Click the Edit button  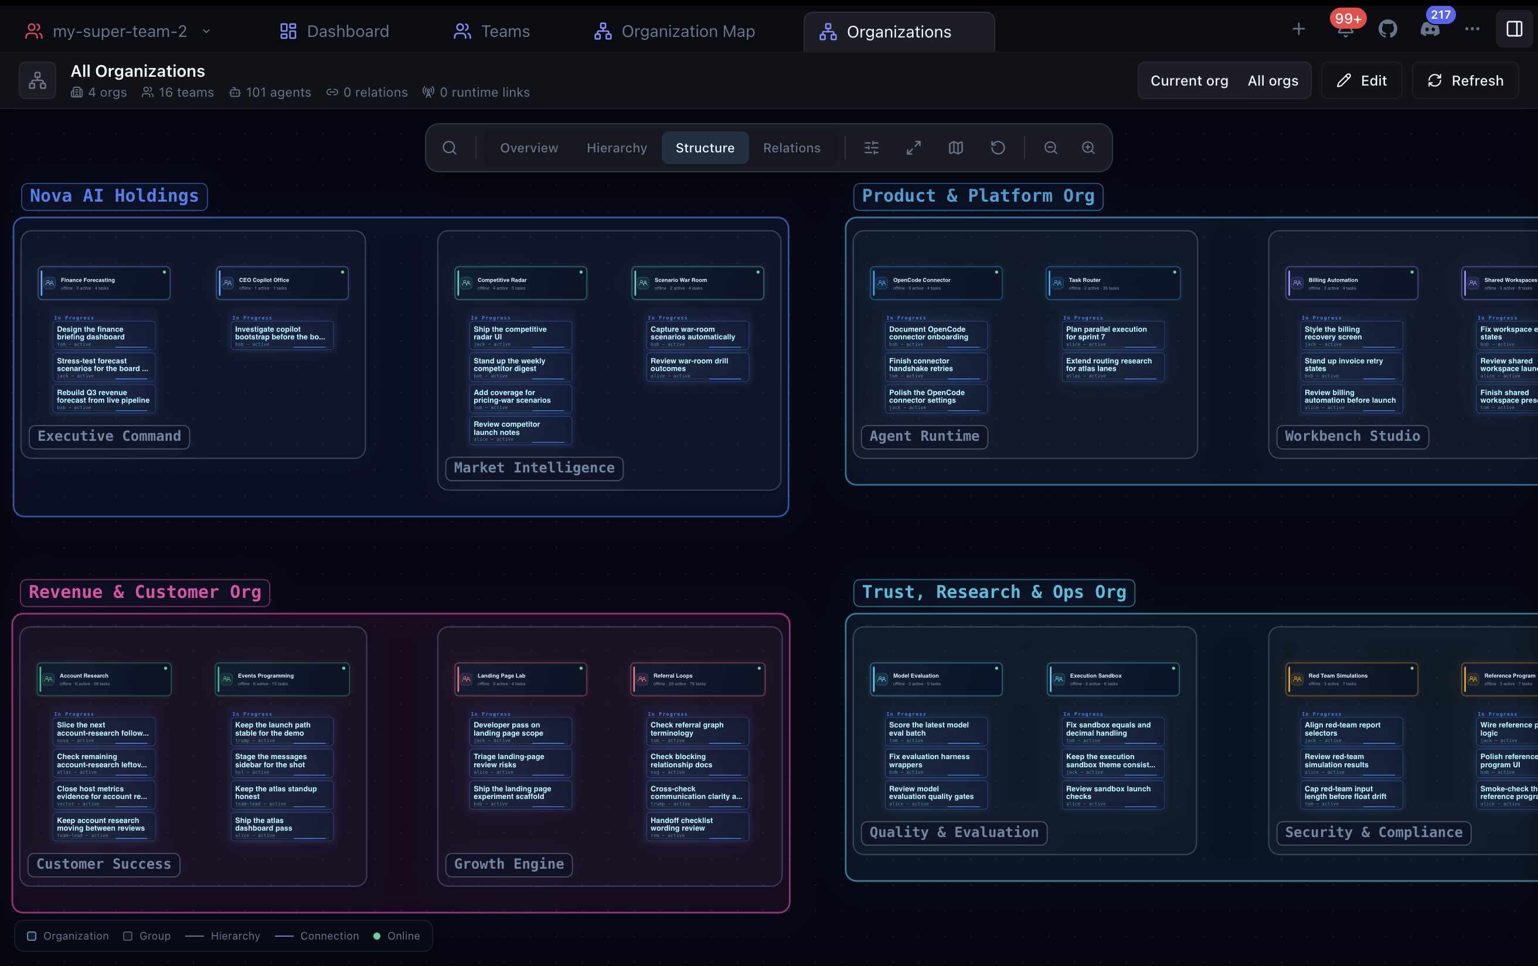coord(1361,80)
